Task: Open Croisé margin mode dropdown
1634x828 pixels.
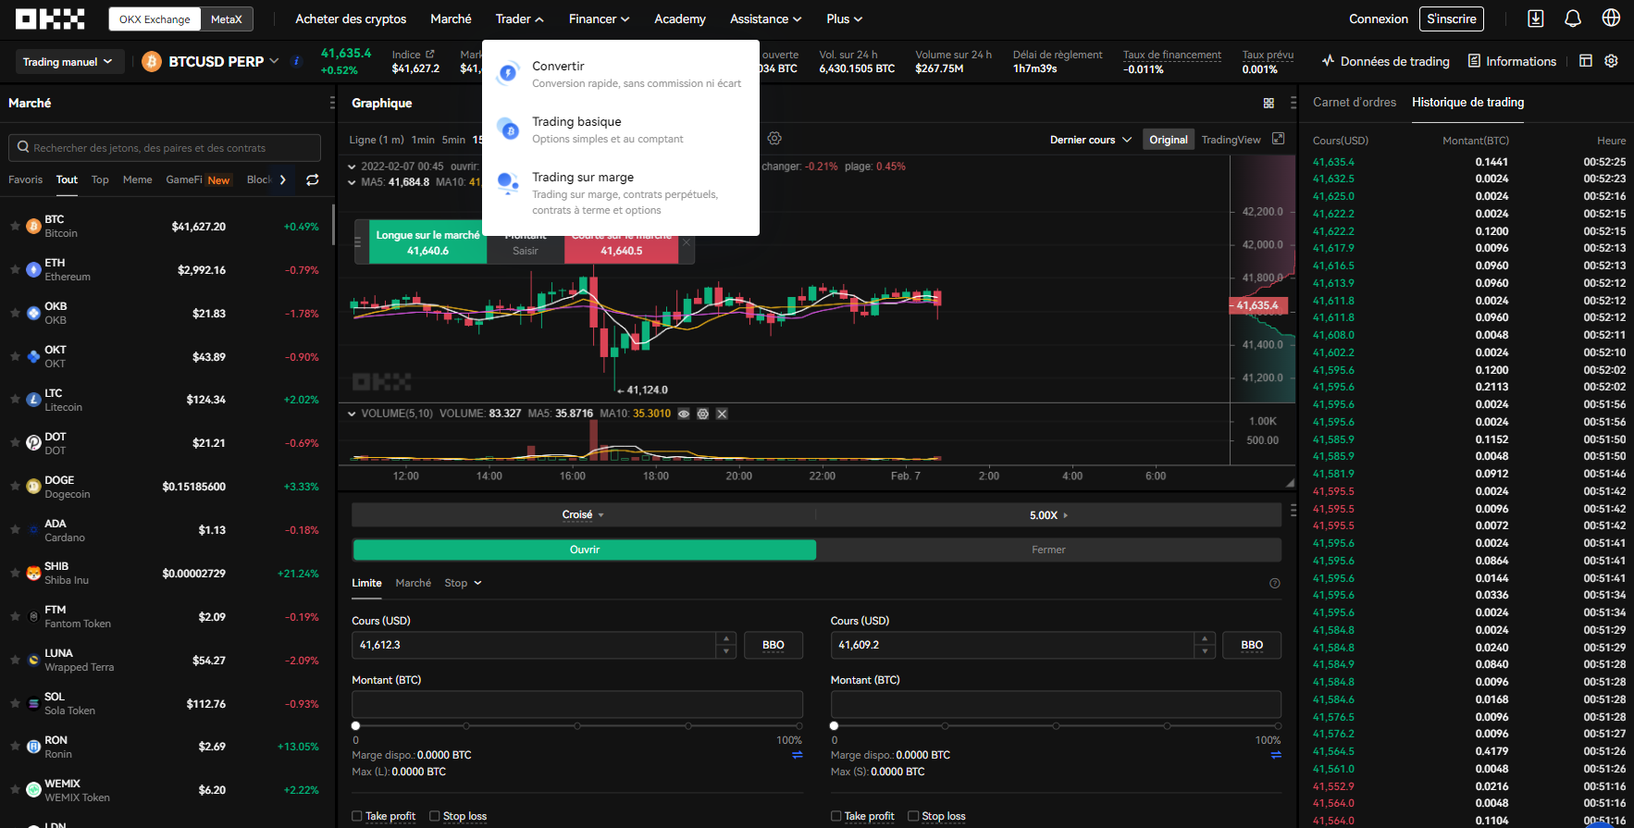Action: click(x=583, y=515)
